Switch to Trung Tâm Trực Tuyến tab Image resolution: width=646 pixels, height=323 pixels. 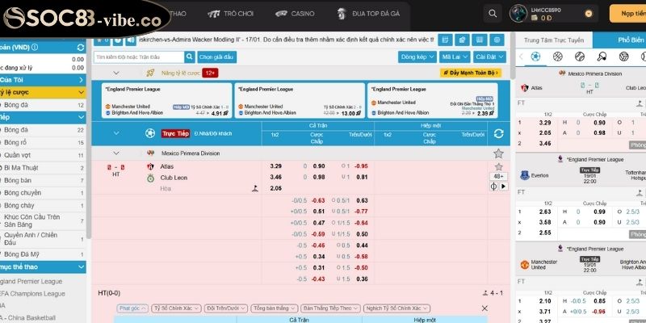[553, 39]
